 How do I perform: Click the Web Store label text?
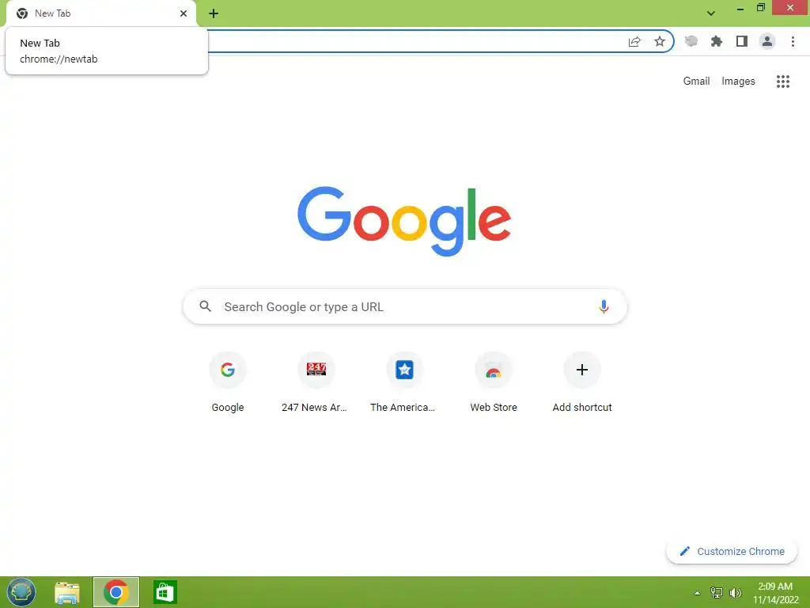(x=494, y=408)
